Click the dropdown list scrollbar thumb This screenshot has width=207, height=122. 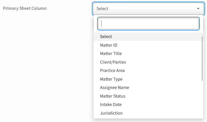203,57
